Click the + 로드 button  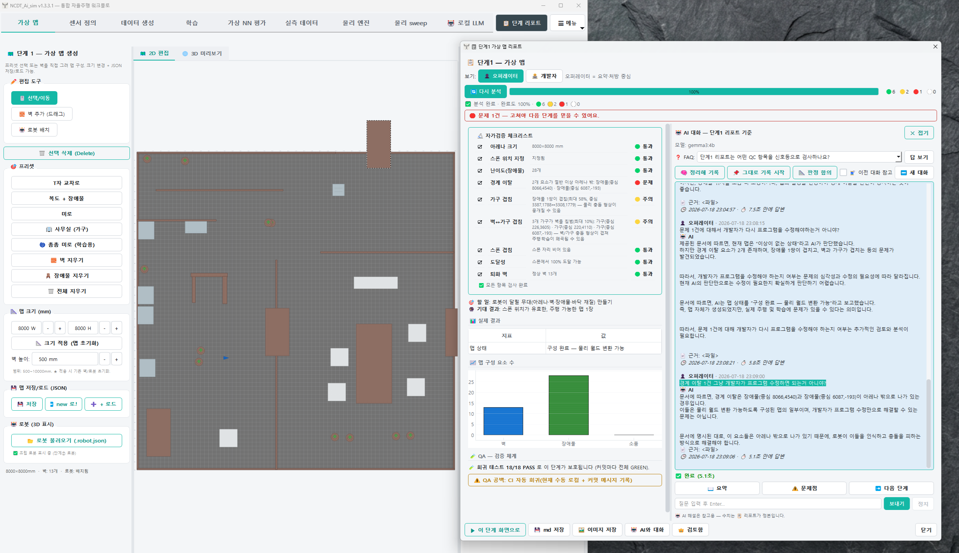coord(103,404)
